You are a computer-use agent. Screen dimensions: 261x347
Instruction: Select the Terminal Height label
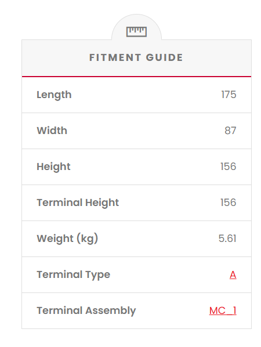[x=78, y=203]
